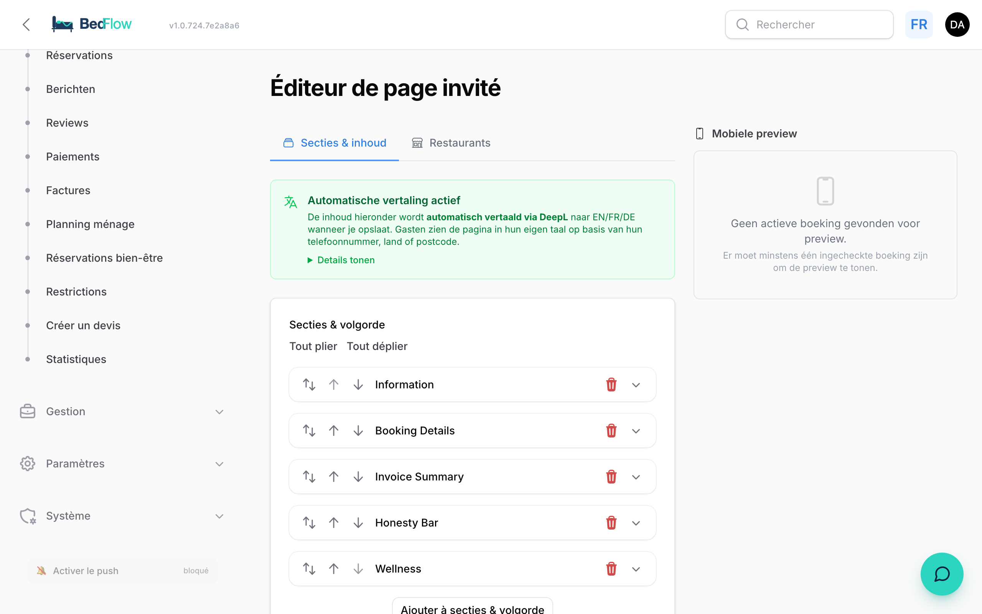
Task: Delete the Information section
Action: tap(611, 385)
